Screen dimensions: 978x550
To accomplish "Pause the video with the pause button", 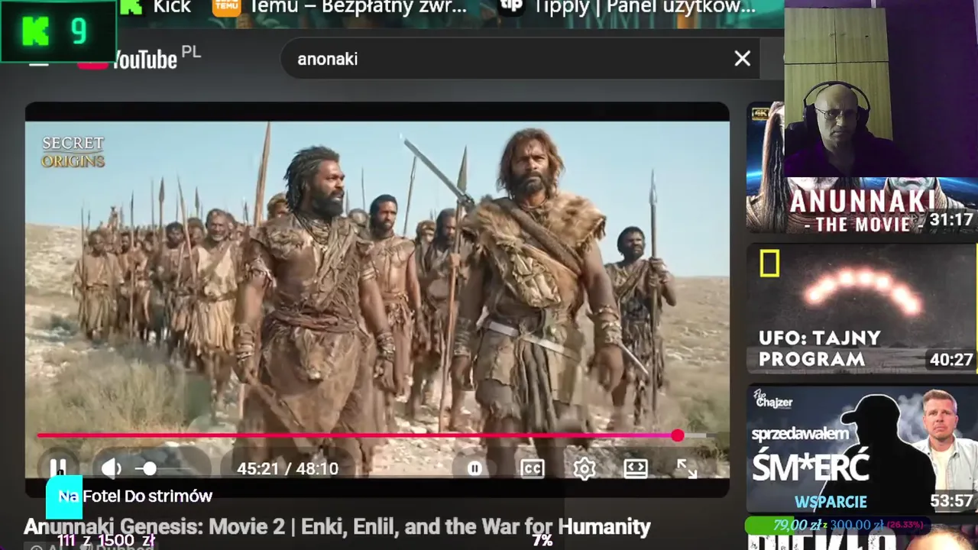I will coord(58,467).
